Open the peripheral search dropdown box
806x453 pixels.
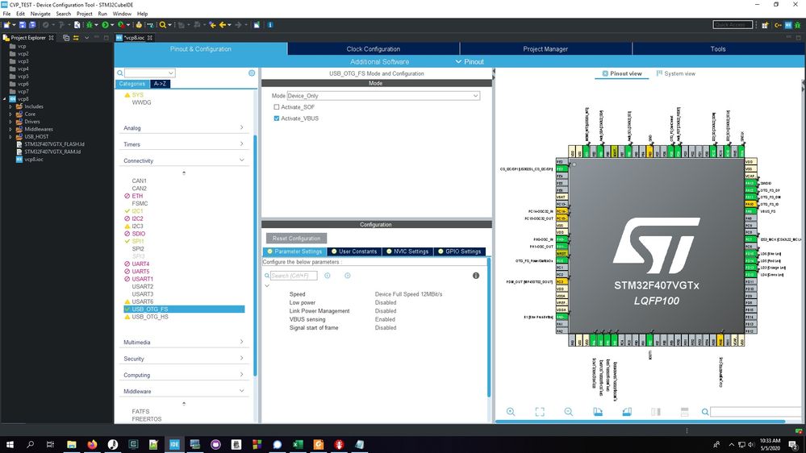pos(149,73)
